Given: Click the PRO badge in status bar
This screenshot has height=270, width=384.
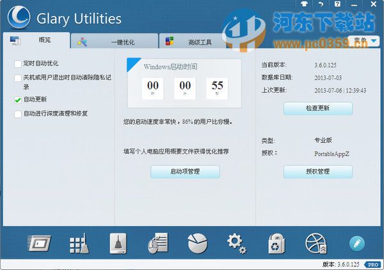Looking at the screenshot, I should coord(372,265).
